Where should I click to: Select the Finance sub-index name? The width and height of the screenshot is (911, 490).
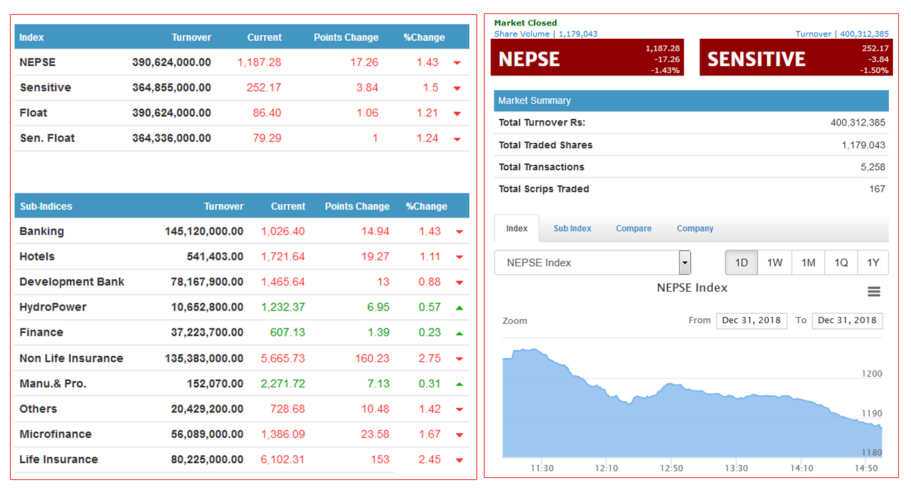point(41,332)
